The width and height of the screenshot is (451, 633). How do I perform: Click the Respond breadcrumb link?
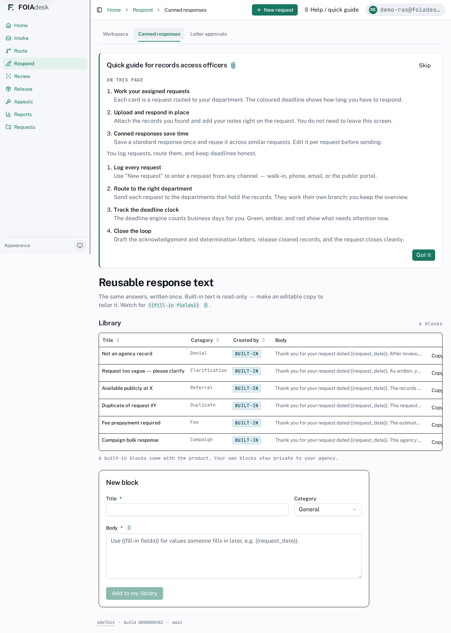pos(143,10)
